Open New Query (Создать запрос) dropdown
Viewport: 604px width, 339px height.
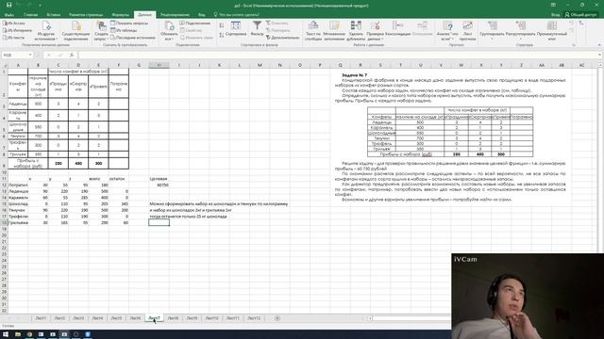point(101,31)
